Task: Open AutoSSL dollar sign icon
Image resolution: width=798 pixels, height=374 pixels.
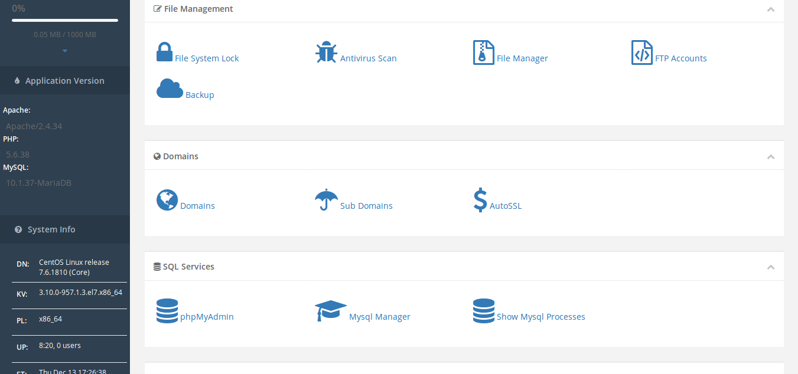Action: point(480,200)
